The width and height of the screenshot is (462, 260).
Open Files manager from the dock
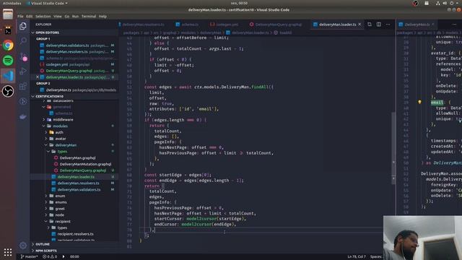pos(8,14)
